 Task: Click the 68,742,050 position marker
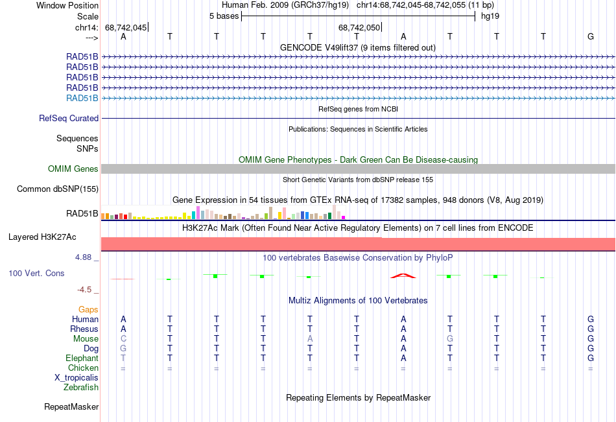(x=359, y=27)
